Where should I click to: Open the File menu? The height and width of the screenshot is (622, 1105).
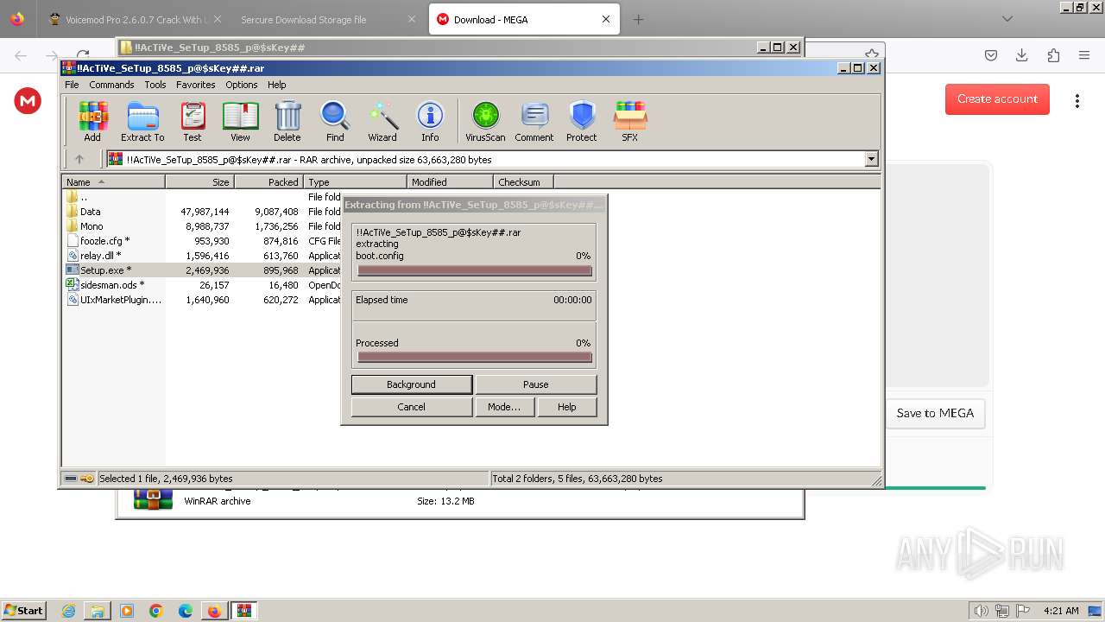(72, 85)
